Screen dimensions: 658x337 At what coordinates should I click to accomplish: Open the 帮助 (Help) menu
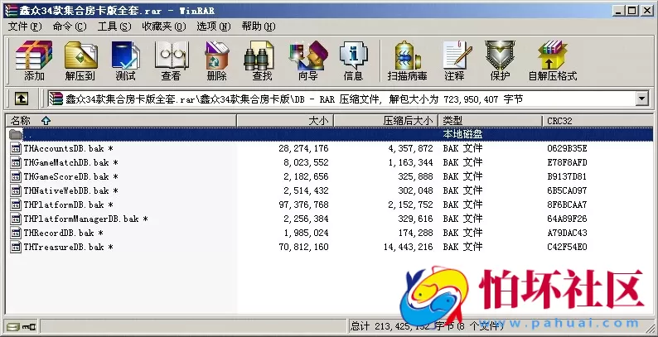(x=258, y=26)
